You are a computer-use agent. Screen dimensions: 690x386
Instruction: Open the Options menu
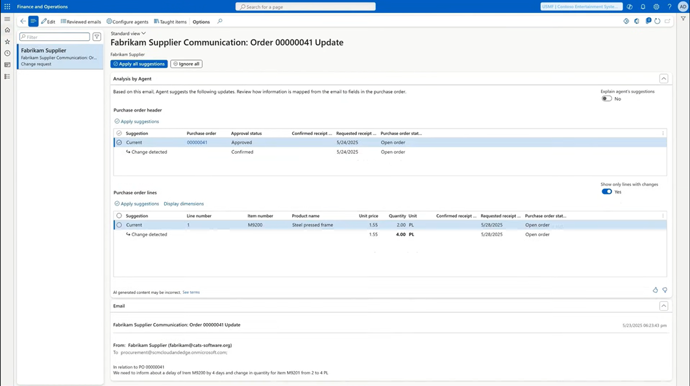click(201, 21)
